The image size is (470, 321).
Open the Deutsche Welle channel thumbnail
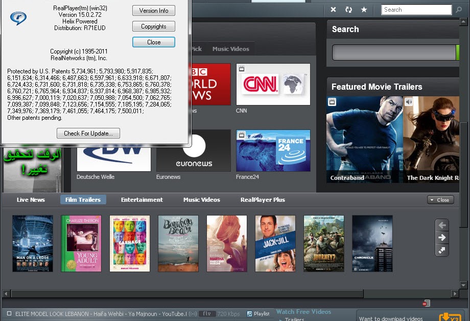click(114, 158)
